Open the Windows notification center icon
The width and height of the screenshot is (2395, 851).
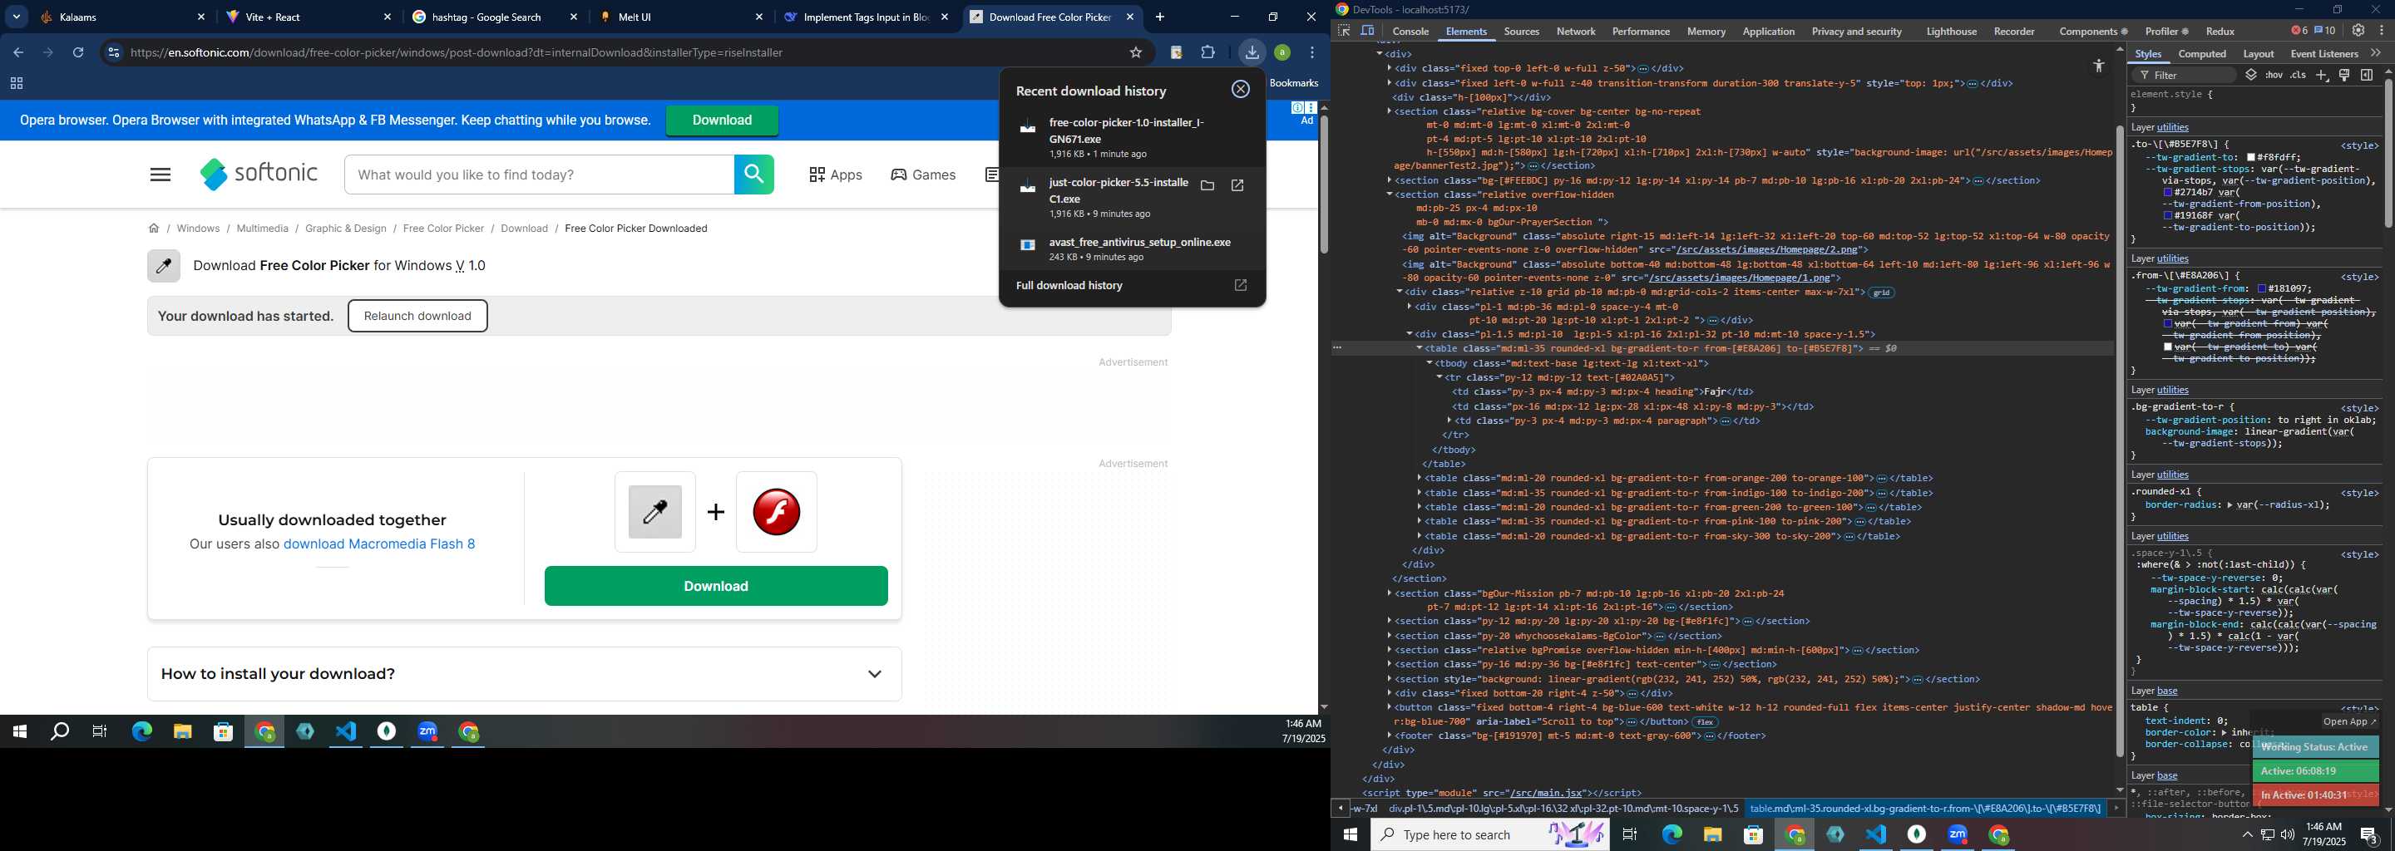2369,834
